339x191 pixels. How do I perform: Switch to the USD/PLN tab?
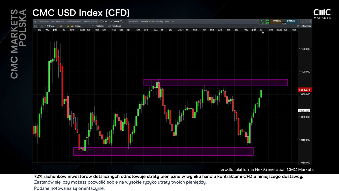[x=44, y=22]
